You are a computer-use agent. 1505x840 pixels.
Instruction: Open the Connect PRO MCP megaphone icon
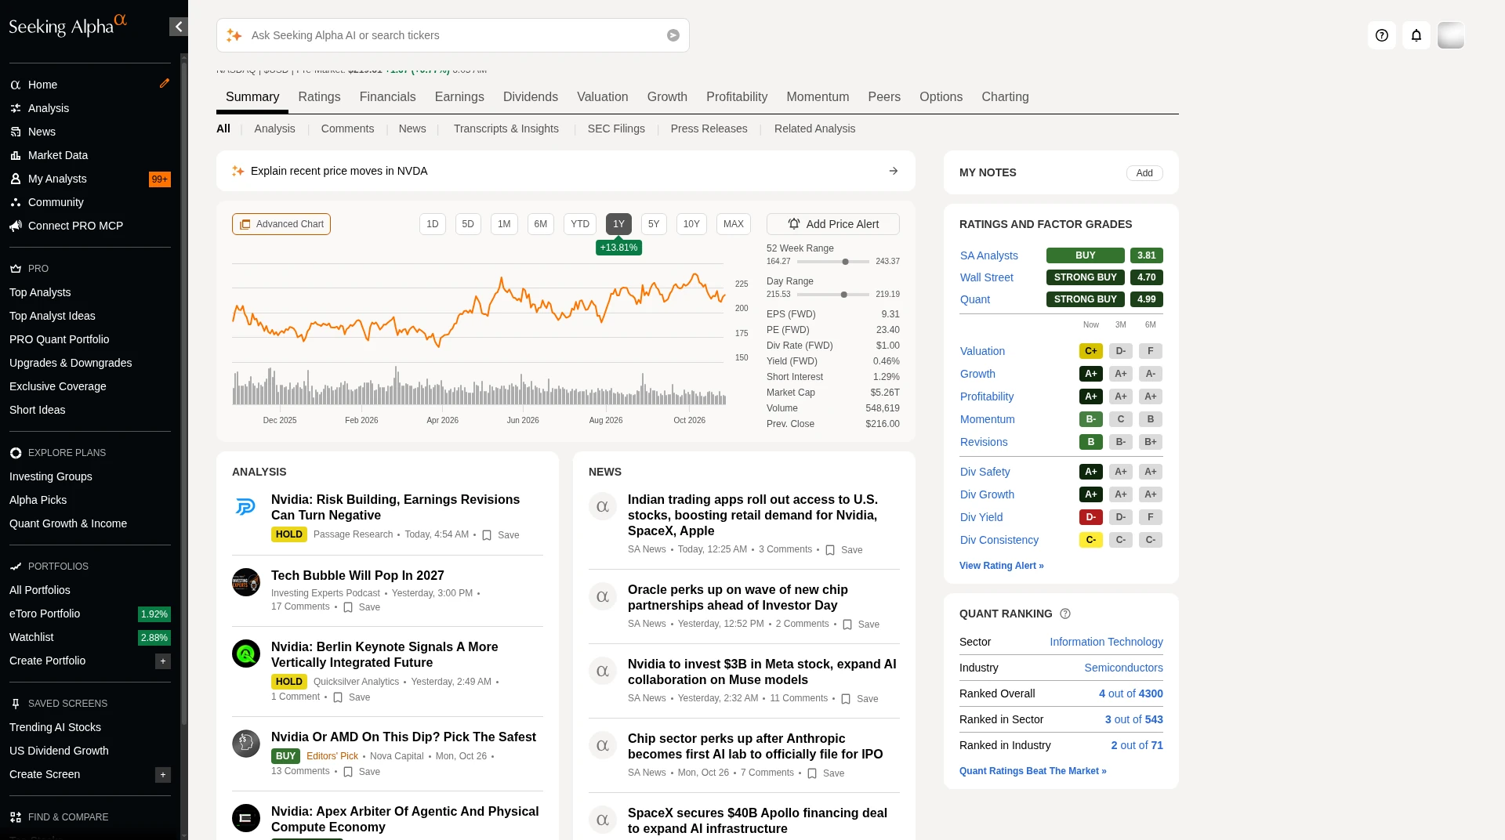coord(16,226)
